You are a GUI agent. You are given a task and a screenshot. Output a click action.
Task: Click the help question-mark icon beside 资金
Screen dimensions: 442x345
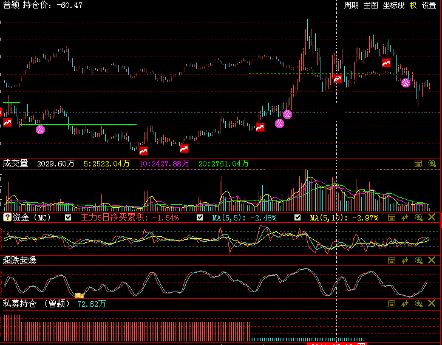tap(7, 217)
